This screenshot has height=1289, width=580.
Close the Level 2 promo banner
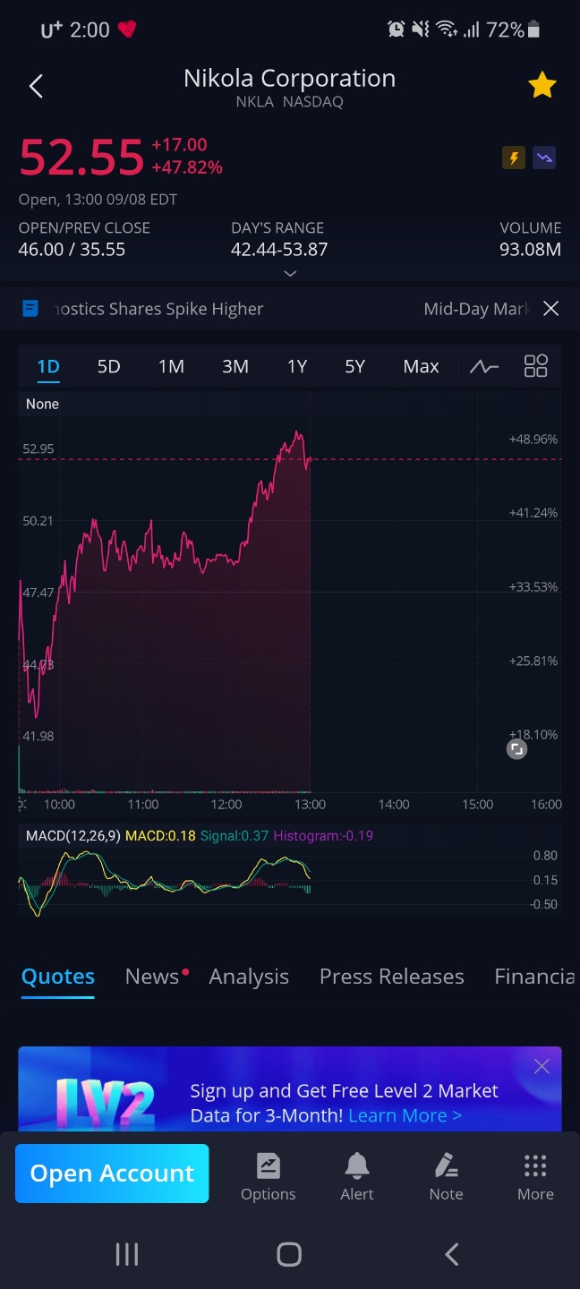click(x=542, y=1065)
